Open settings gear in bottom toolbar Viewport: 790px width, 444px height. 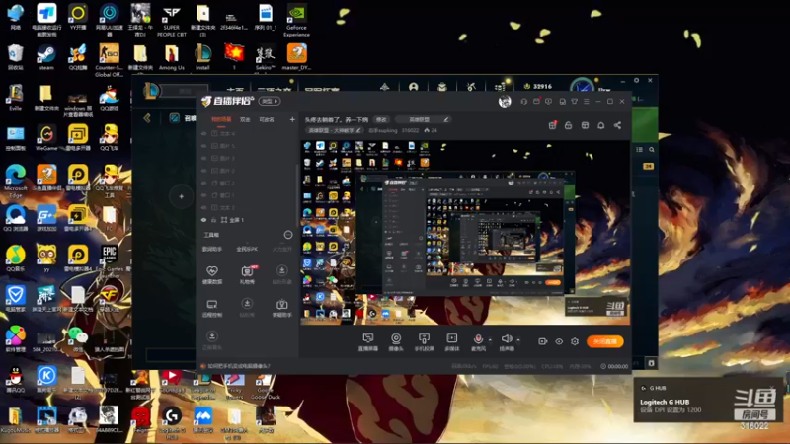point(575,341)
